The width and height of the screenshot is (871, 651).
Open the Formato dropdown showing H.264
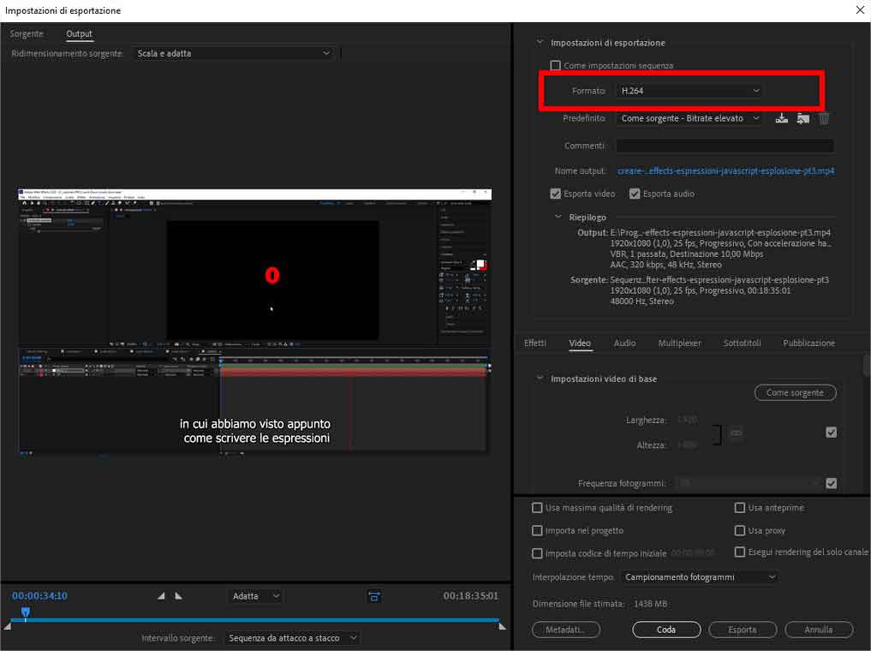pyautogui.click(x=689, y=90)
